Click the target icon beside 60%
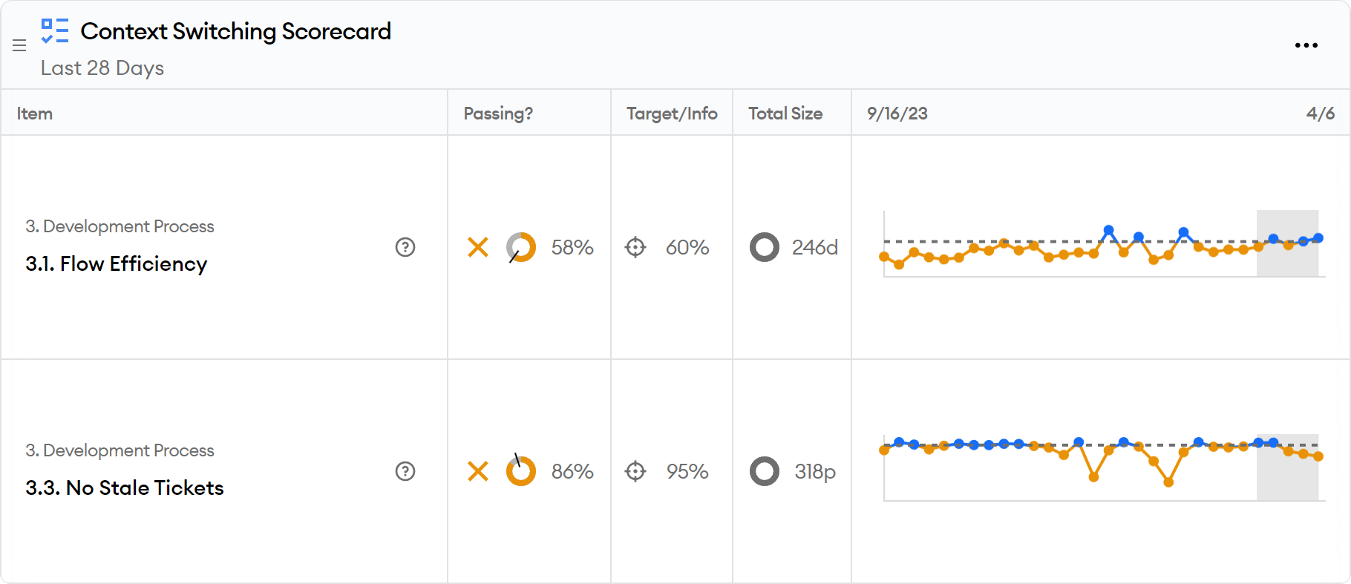The height and width of the screenshot is (584, 1351). tap(635, 247)
